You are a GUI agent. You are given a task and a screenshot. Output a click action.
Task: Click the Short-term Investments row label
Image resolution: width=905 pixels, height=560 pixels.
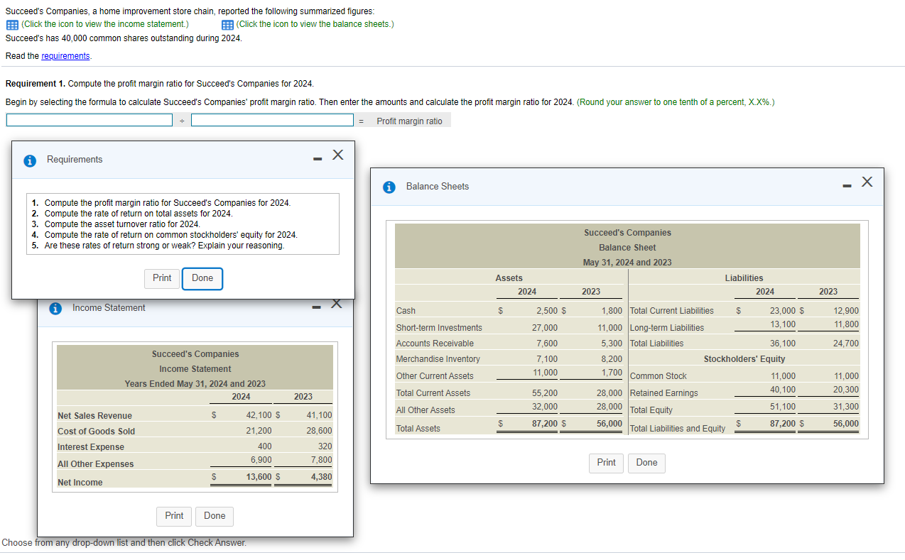pos(439,328)
